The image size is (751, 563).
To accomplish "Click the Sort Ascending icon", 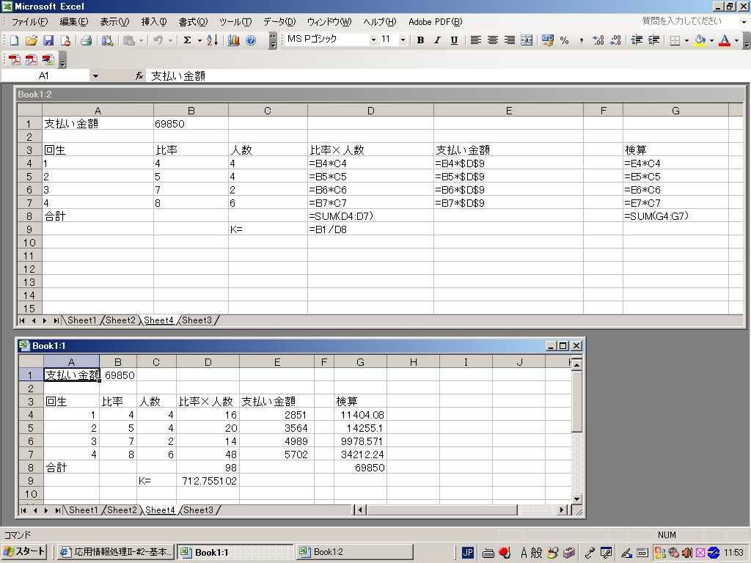I will 212,40.
